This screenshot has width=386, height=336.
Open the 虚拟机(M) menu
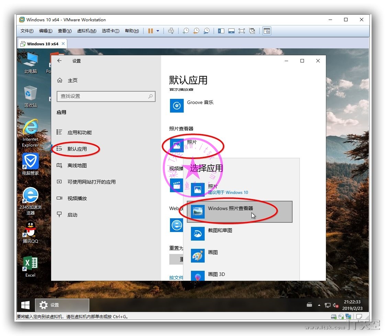87,31
